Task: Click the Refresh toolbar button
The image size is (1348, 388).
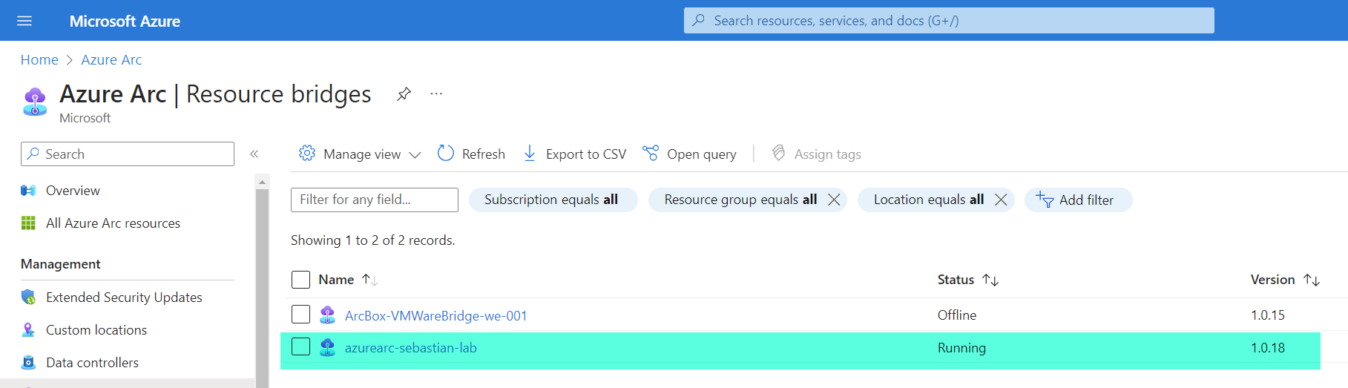Action: click(x=472, y=154)
